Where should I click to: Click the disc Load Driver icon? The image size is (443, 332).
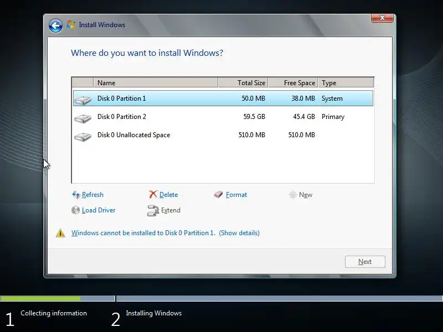pos(75,210)
